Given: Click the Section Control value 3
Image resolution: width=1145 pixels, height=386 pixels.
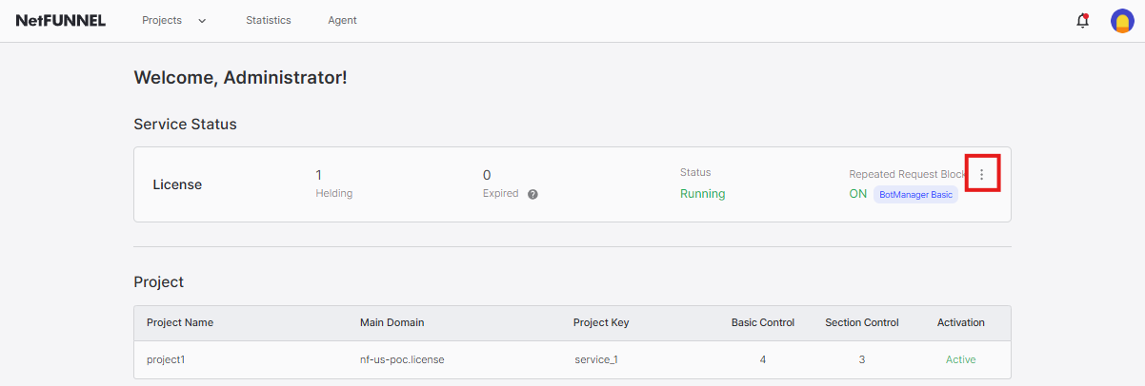Looking at the screenshot, I should [x=861, y=359].
